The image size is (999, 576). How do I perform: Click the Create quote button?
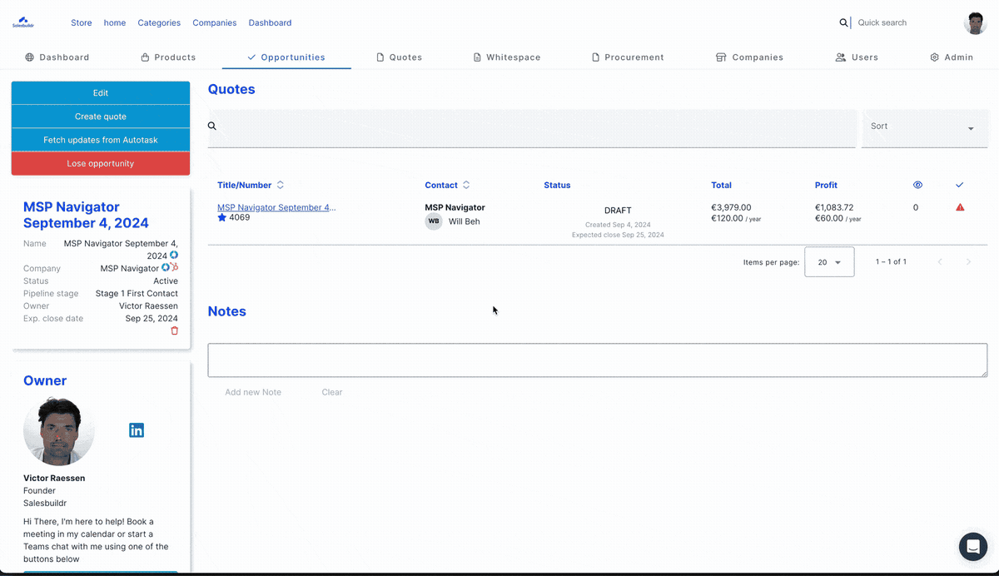point(101,117)
